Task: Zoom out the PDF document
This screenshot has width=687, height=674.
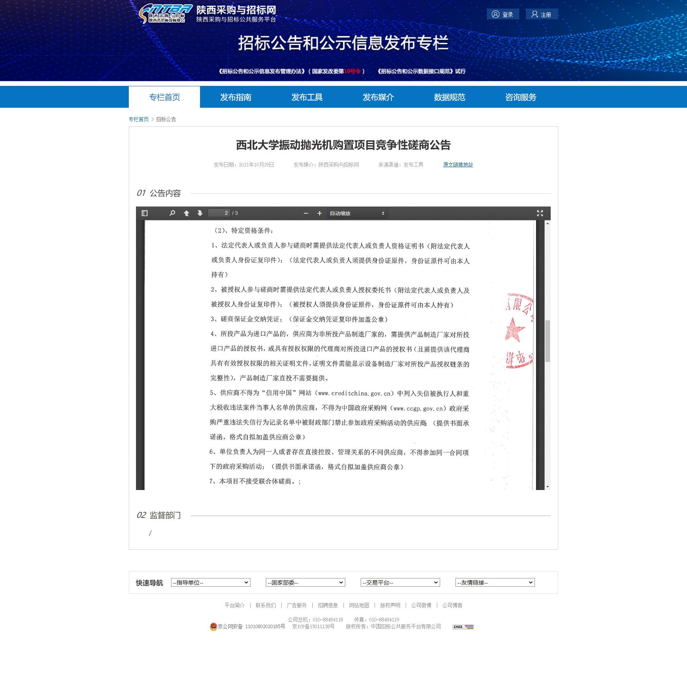Action: point(306,213)
